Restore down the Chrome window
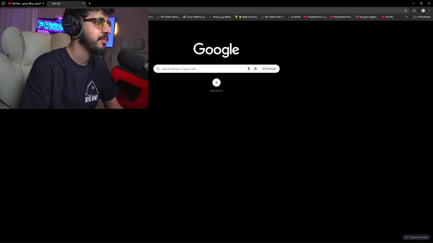Image resolution: width=433 pixels, height=243 pixels. [x=421, y=3]
